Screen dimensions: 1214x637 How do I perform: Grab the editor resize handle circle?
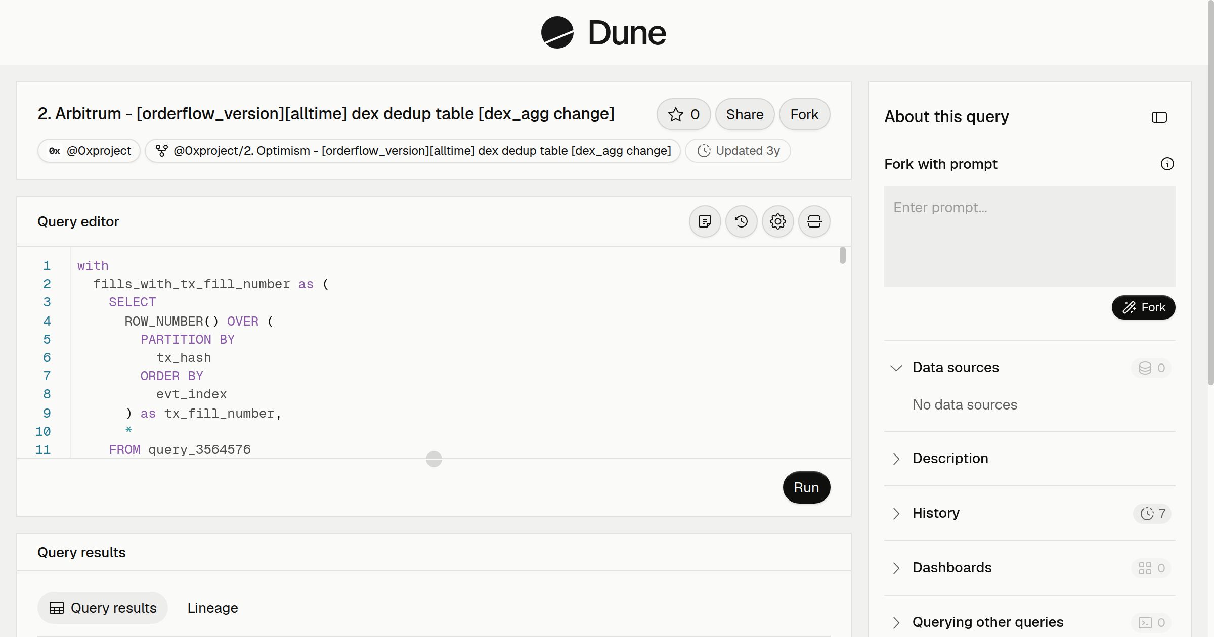434,459
